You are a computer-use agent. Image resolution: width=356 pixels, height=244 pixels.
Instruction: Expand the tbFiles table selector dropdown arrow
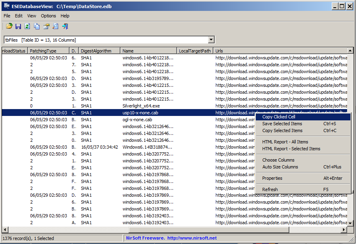[211, 40]
